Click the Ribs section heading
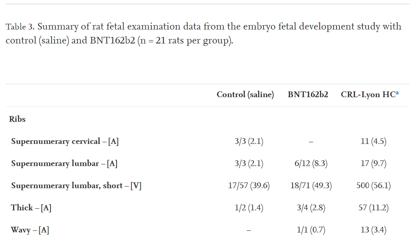412x246 pixels. tap(17, 119)
